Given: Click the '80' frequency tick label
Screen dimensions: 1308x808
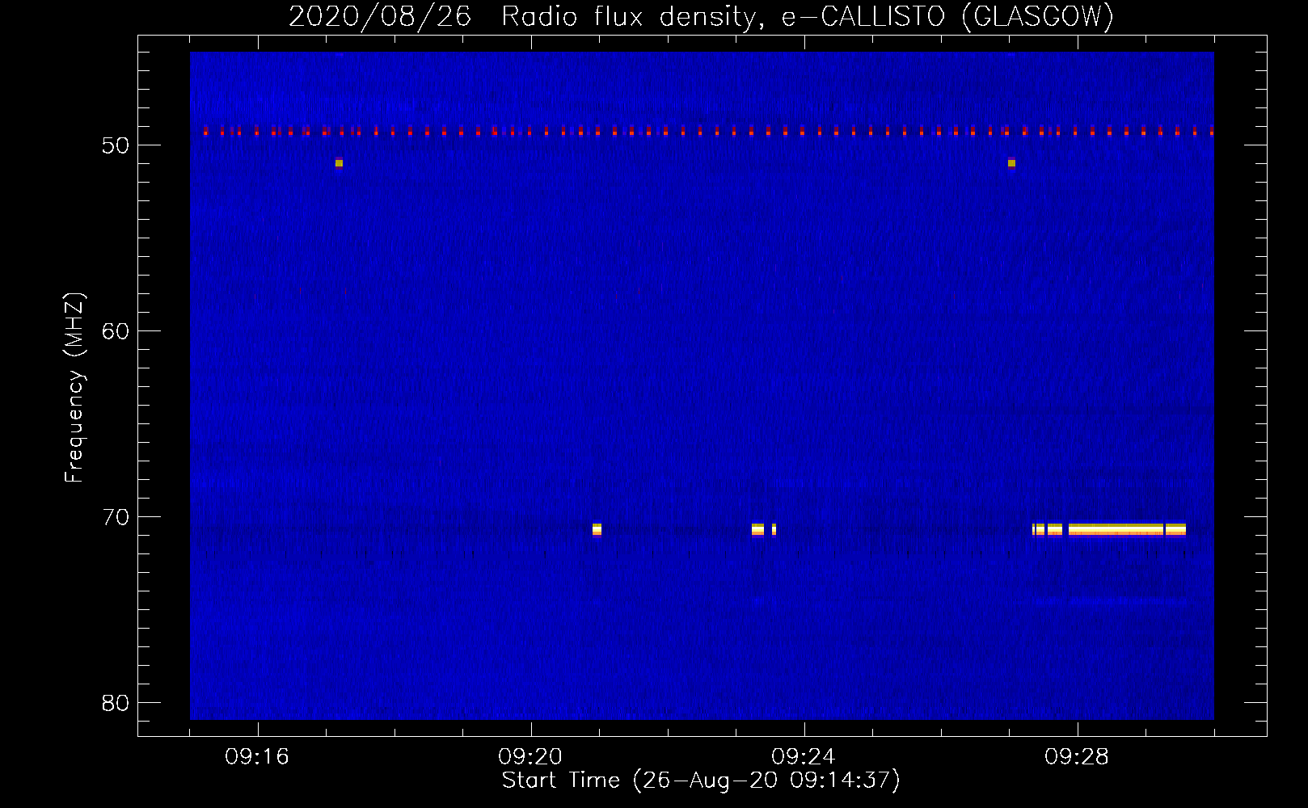Looking at the screenshot, I should pos(116,703).
